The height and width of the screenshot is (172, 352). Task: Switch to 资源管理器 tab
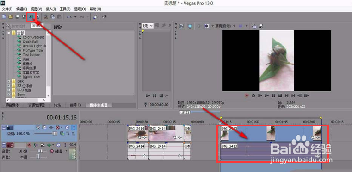(37, 105)
